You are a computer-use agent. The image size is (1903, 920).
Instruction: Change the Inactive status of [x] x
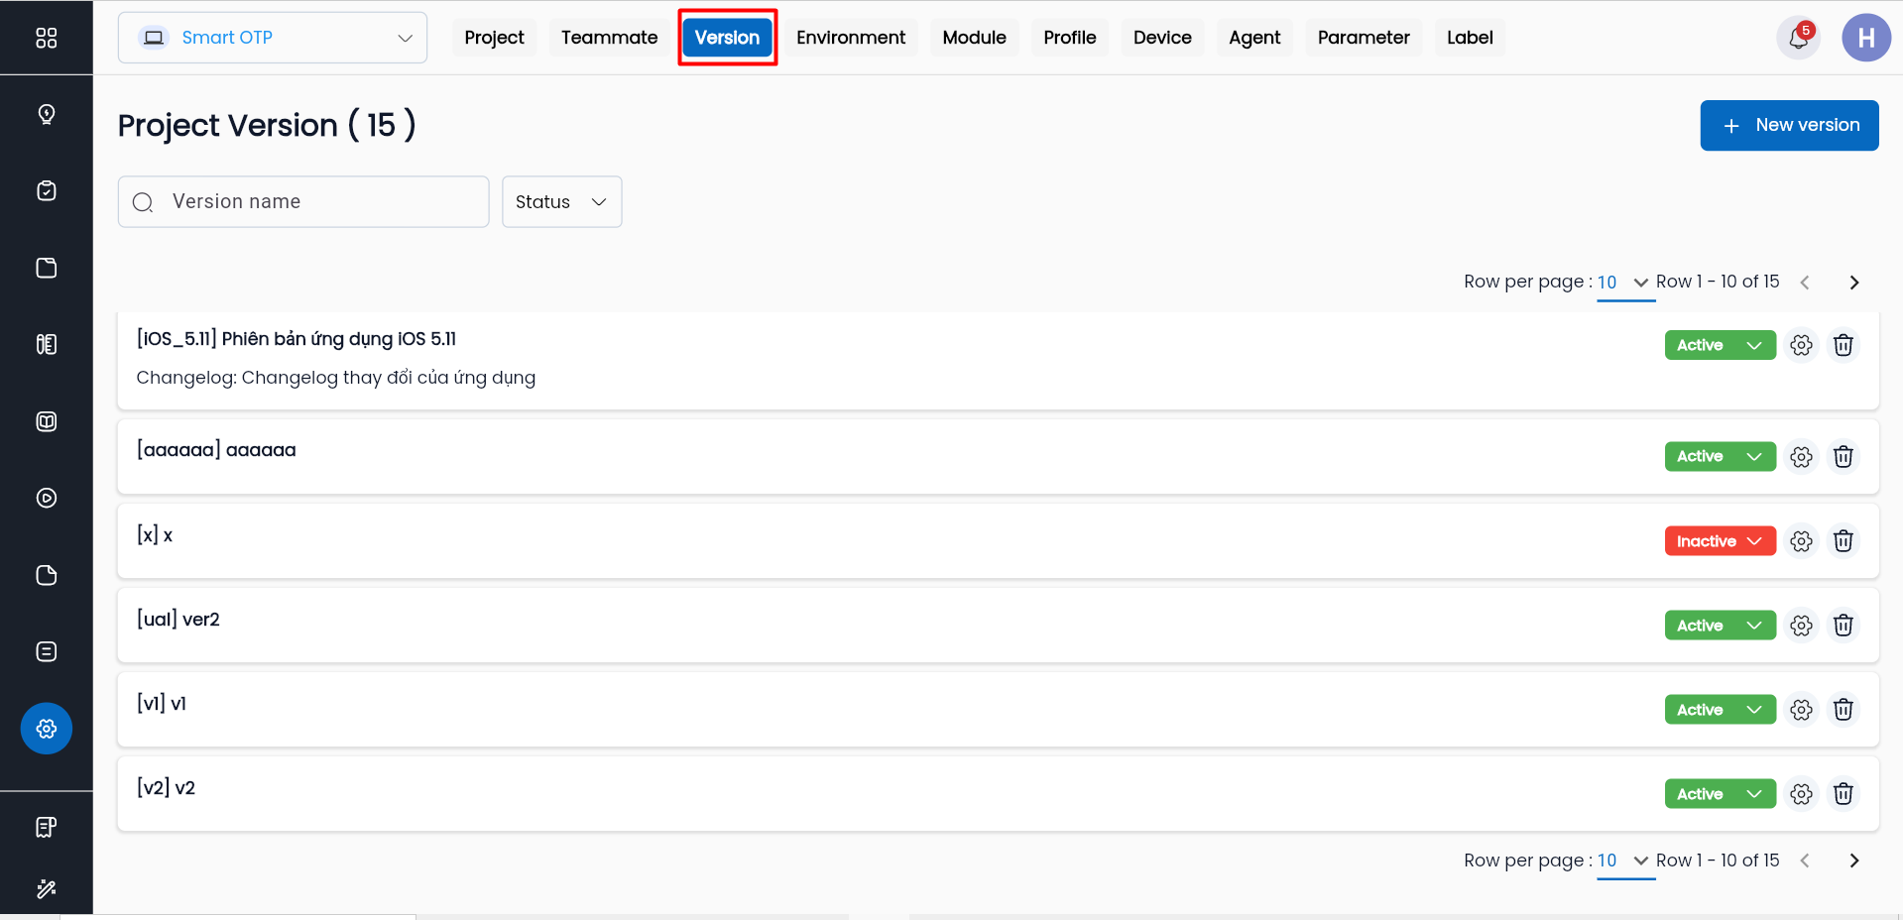(x=1719, y=541)
